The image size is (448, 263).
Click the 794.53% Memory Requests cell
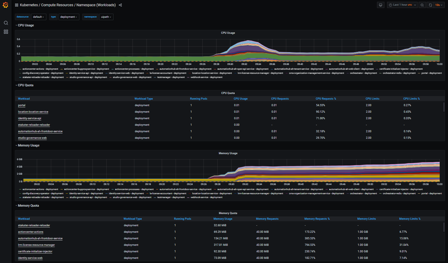(x=310, y=245)
